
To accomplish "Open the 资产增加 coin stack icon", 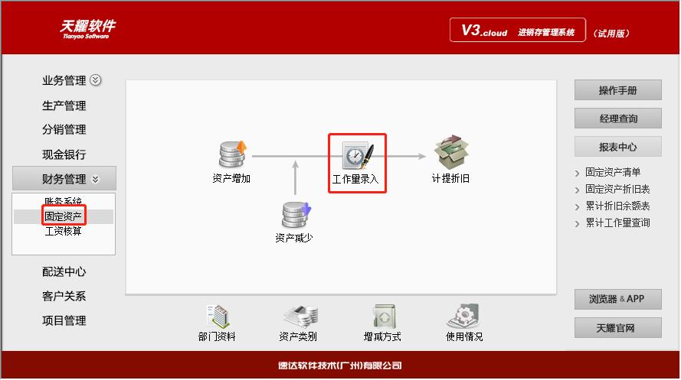I will (x=232, y=154).
